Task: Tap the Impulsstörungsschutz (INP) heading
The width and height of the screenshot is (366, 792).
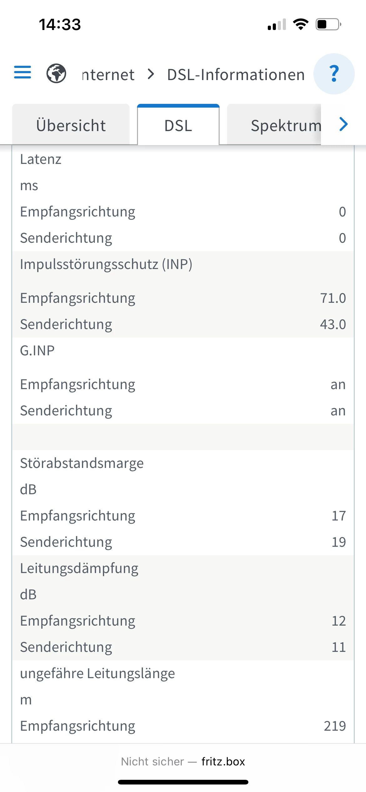Action: click(106, 264)
